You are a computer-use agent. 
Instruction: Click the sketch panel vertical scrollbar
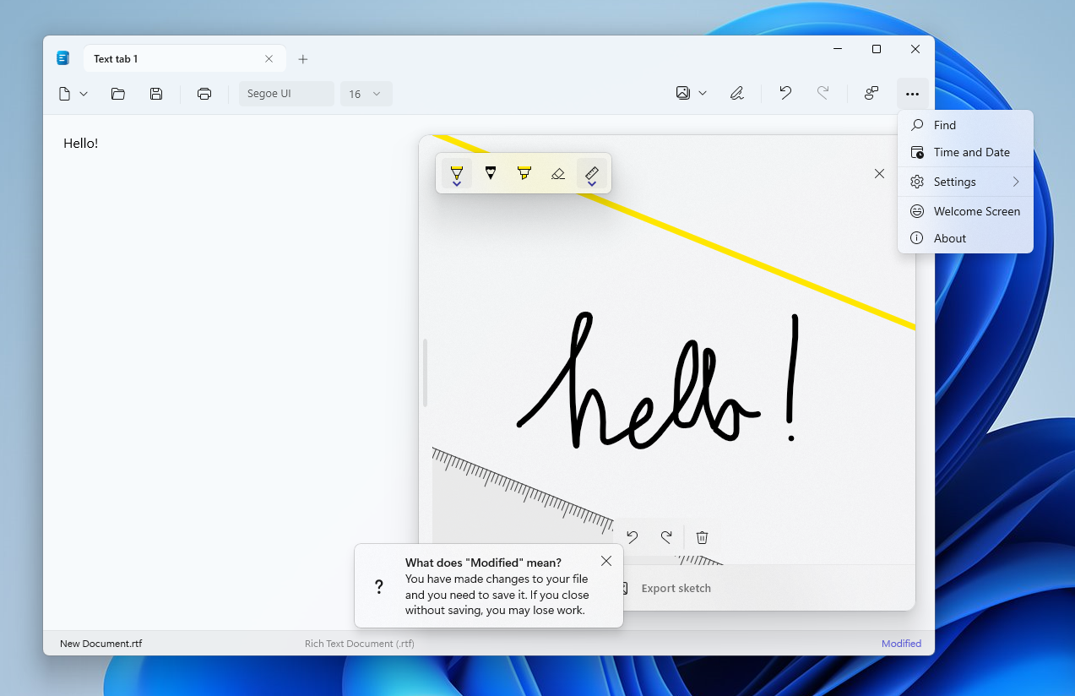pyautogui.click(x=425, y=372)
